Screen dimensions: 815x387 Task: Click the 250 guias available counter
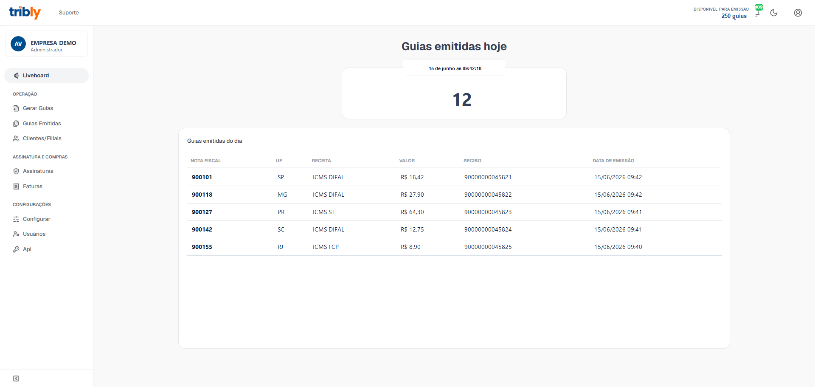click(734, 16)
